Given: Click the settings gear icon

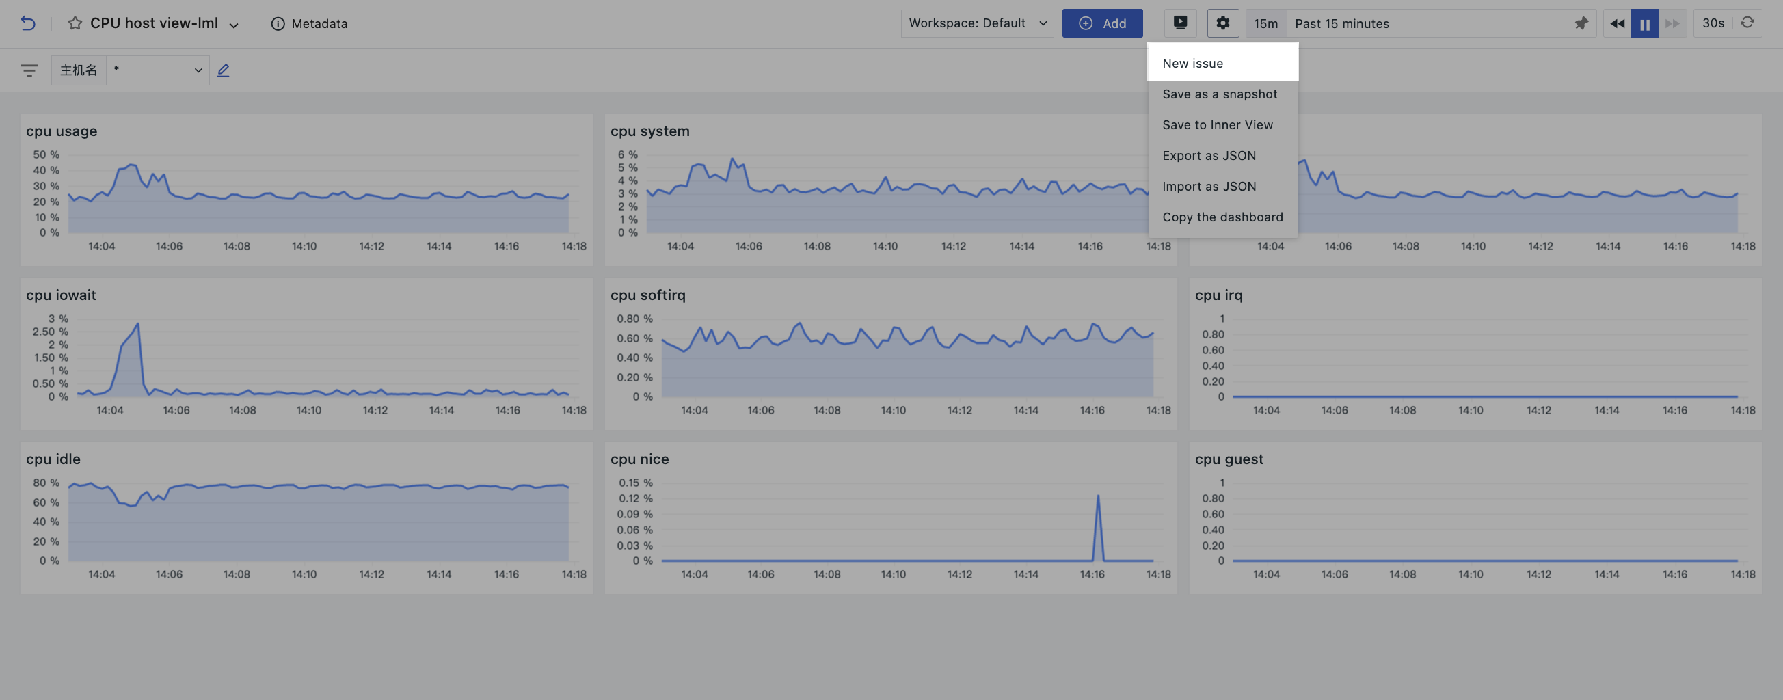Looking at the screenshot, I should pyautogui.click(x=1222, y=23).
